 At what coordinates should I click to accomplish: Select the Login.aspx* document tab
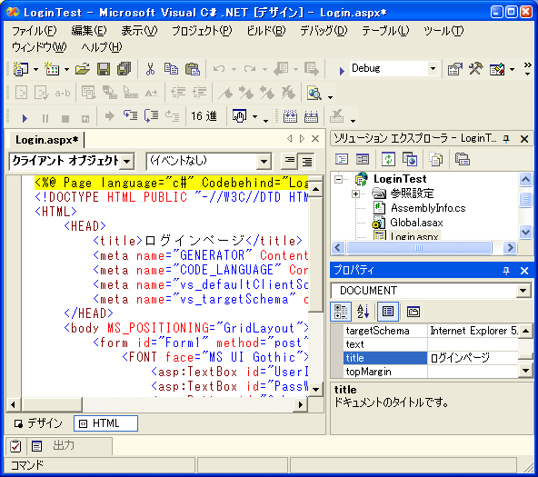(47, 140)
